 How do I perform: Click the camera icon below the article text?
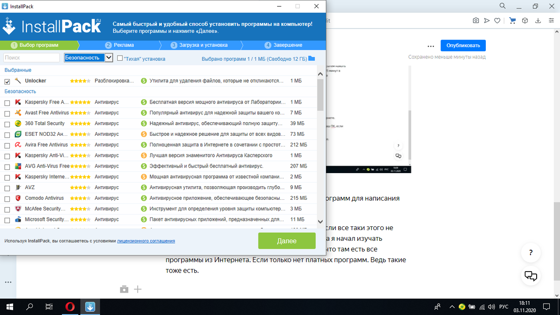click(x=124, y=289)
